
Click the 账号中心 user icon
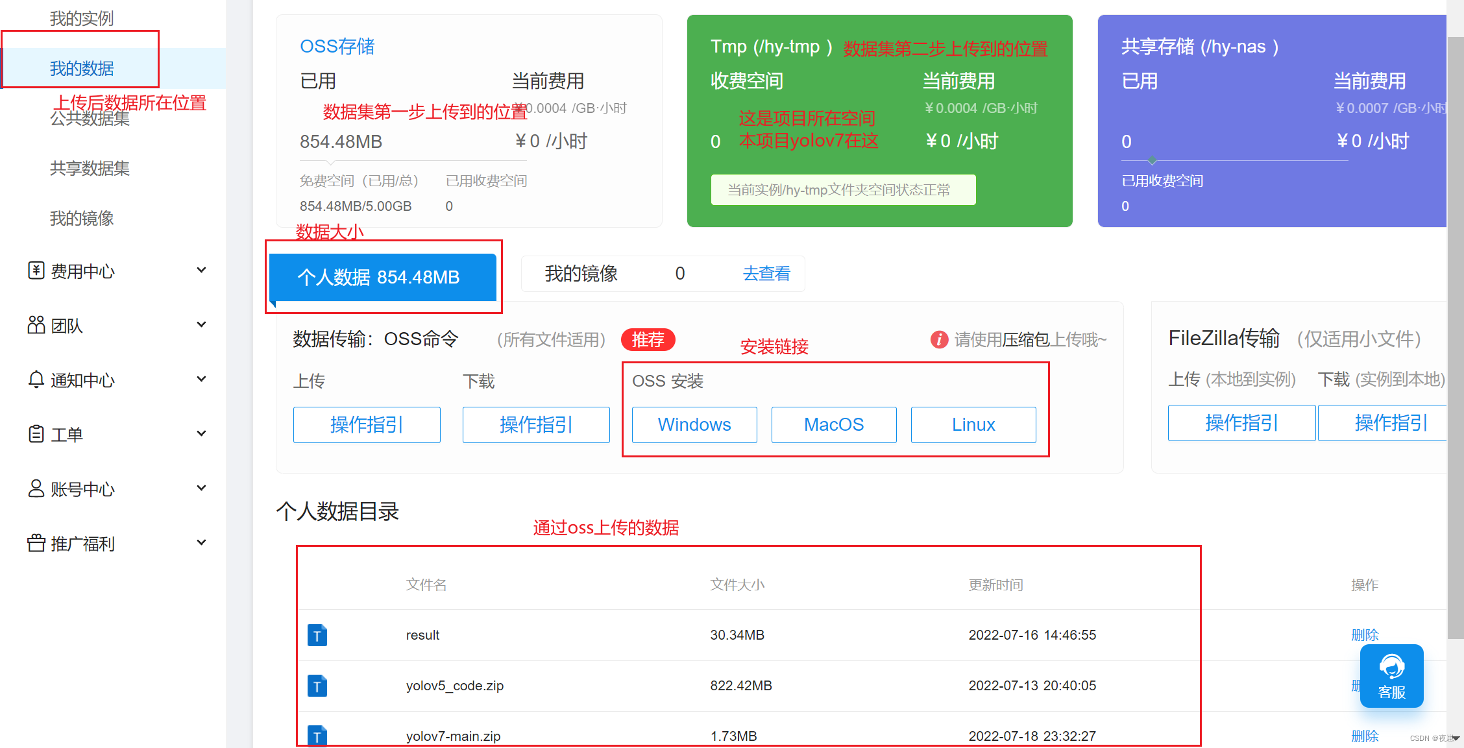point(36,488)
